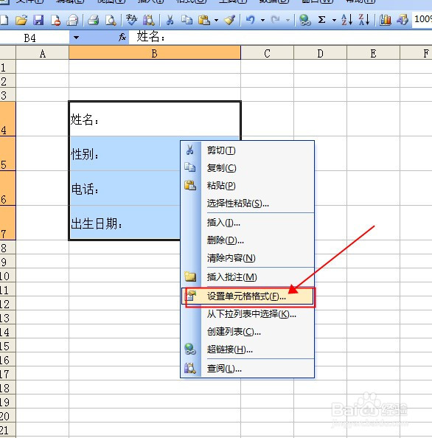Open the Chart Wizard icon
Viewport: 432px width, 438px height.
(x=385, y=20)
